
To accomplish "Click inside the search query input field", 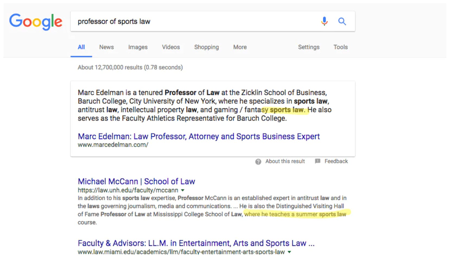I will point(190,21).
